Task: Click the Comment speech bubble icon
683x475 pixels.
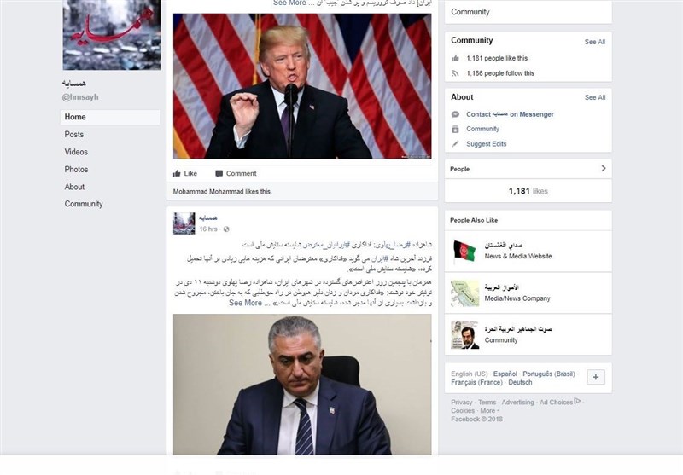Action: pos(219,174)
